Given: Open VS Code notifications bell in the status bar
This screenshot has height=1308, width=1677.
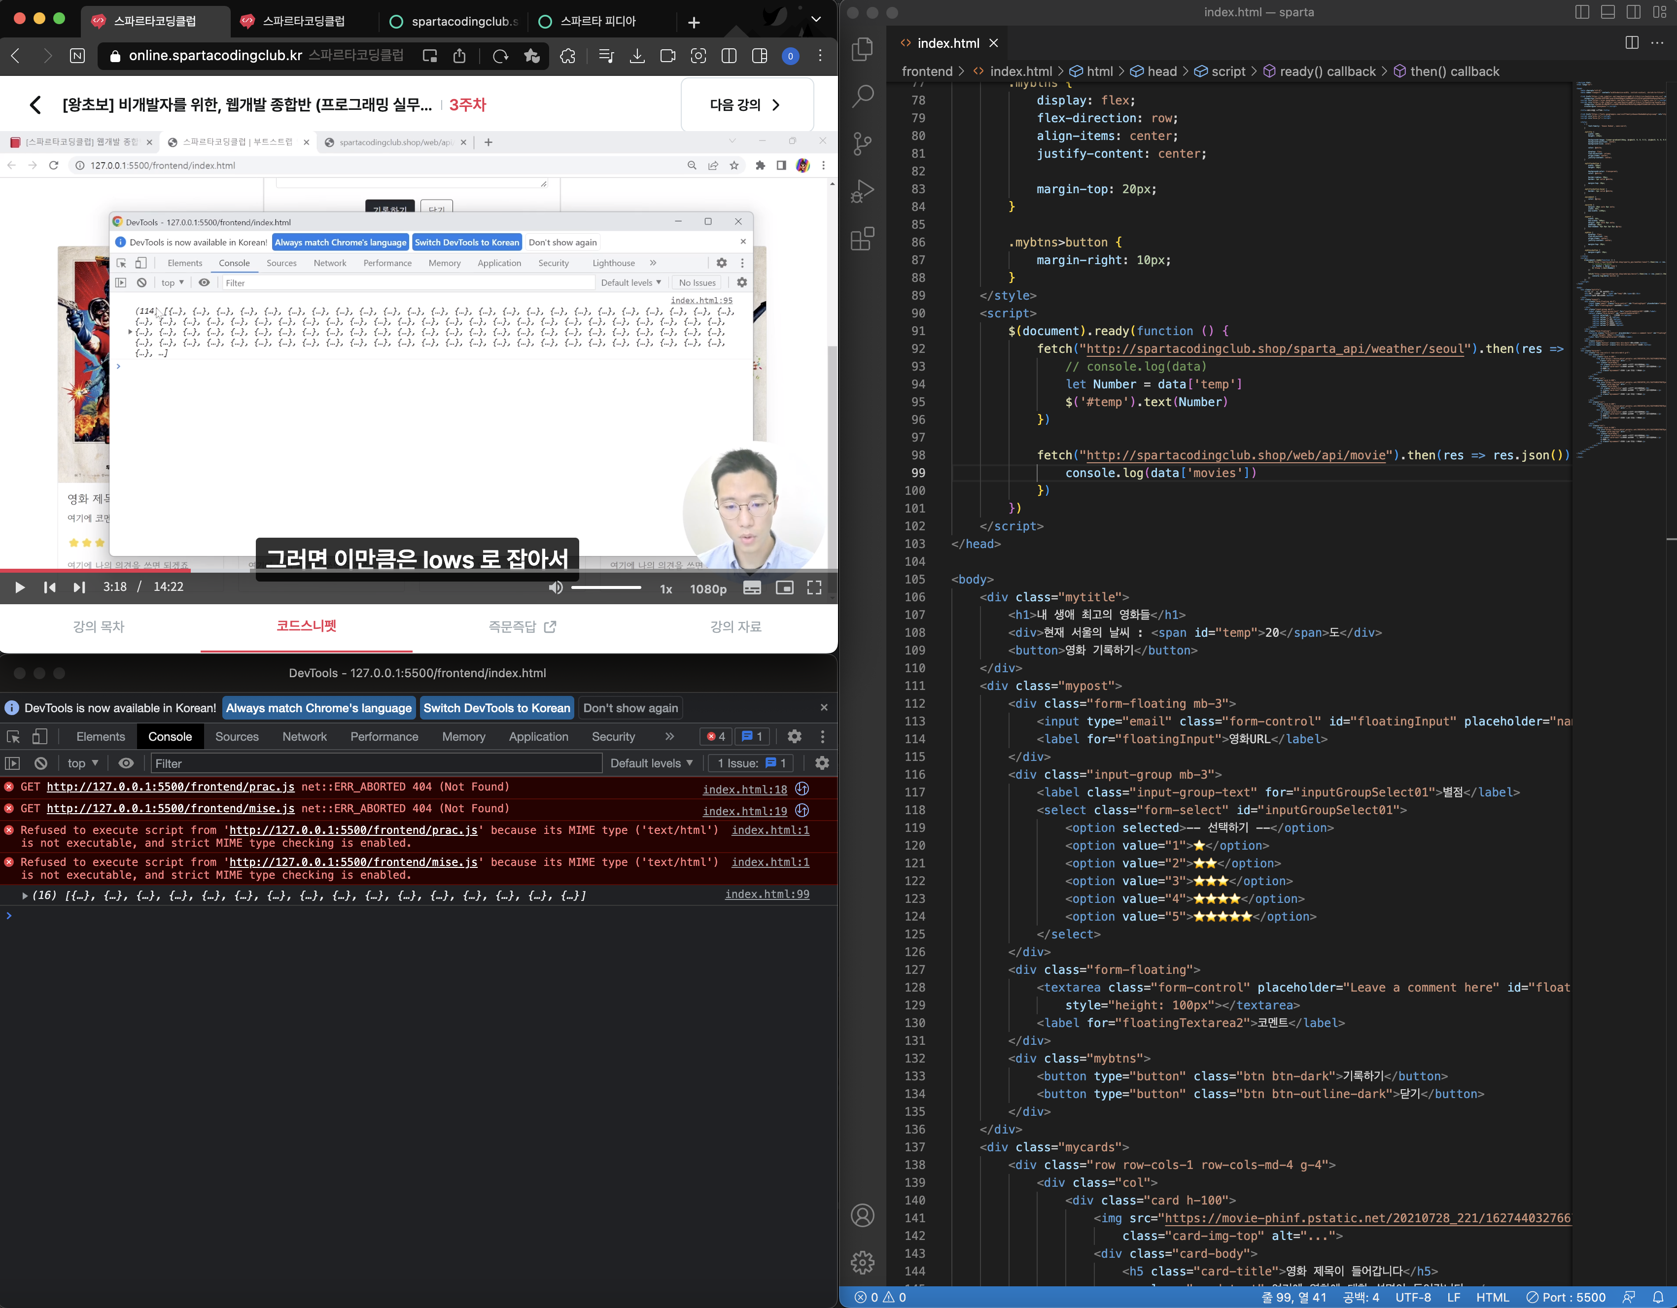Looking at the screenshot, I should pyautogui.click(x=1658, y=1297).
